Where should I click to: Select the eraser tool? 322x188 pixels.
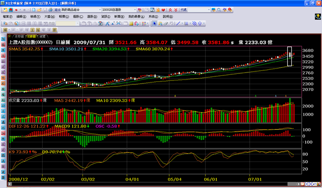pos(166,24)
